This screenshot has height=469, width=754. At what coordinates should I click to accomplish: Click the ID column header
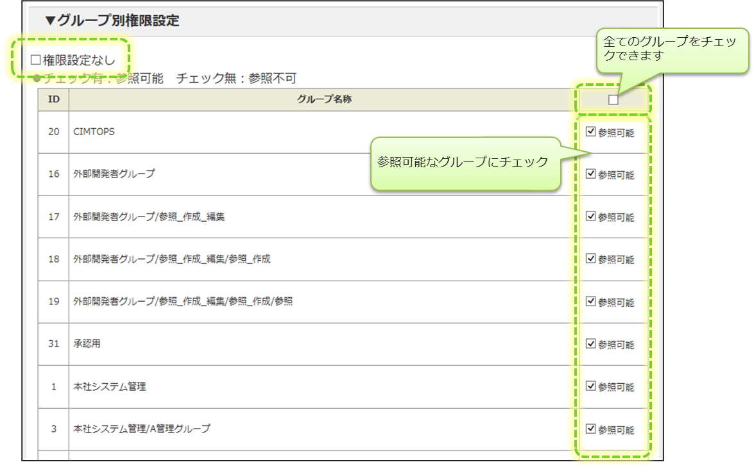click(x=54, y=99)
